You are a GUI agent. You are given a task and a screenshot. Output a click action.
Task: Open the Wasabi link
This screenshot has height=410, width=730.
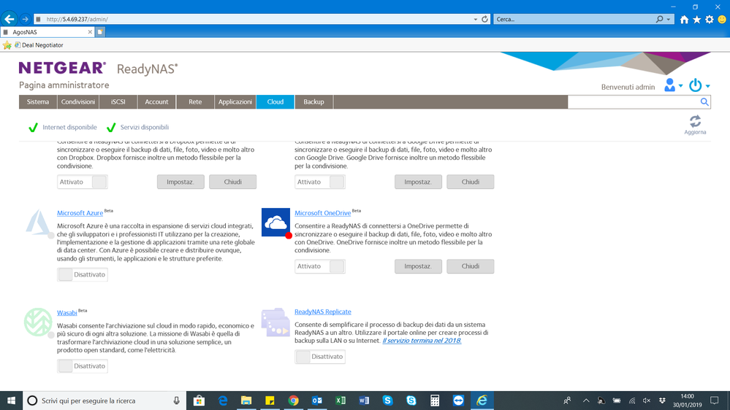[67, 313]
